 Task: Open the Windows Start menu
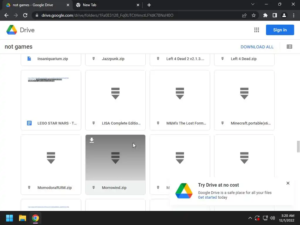(9, 218)
